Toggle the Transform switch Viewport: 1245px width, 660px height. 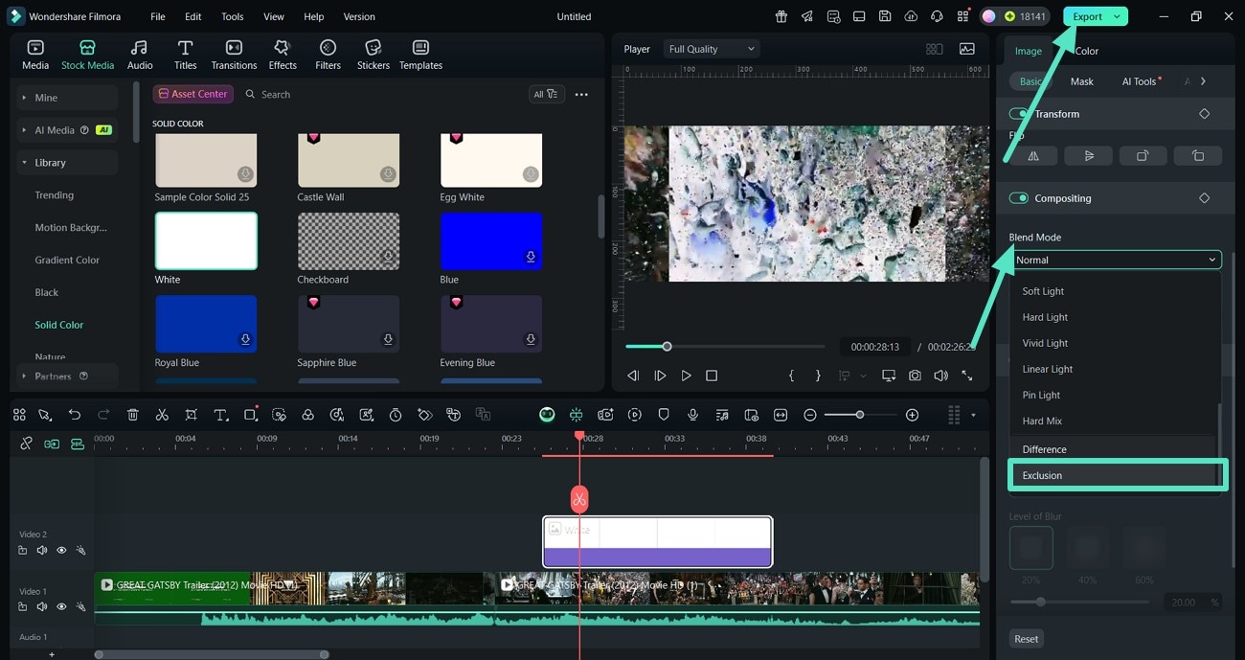point(1019,114)
